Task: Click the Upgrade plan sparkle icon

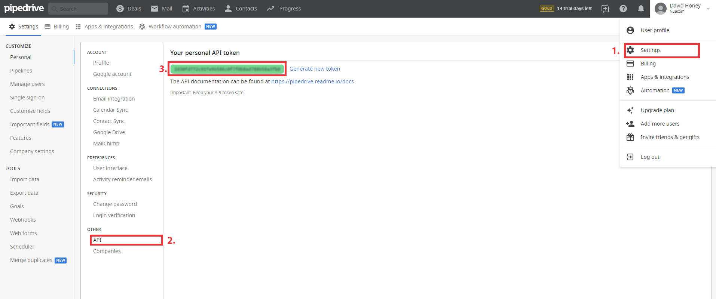Action: (630, 110)
